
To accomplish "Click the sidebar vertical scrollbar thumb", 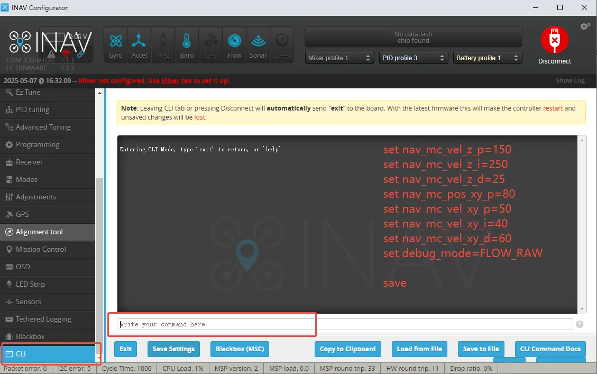I will [99, 267].
